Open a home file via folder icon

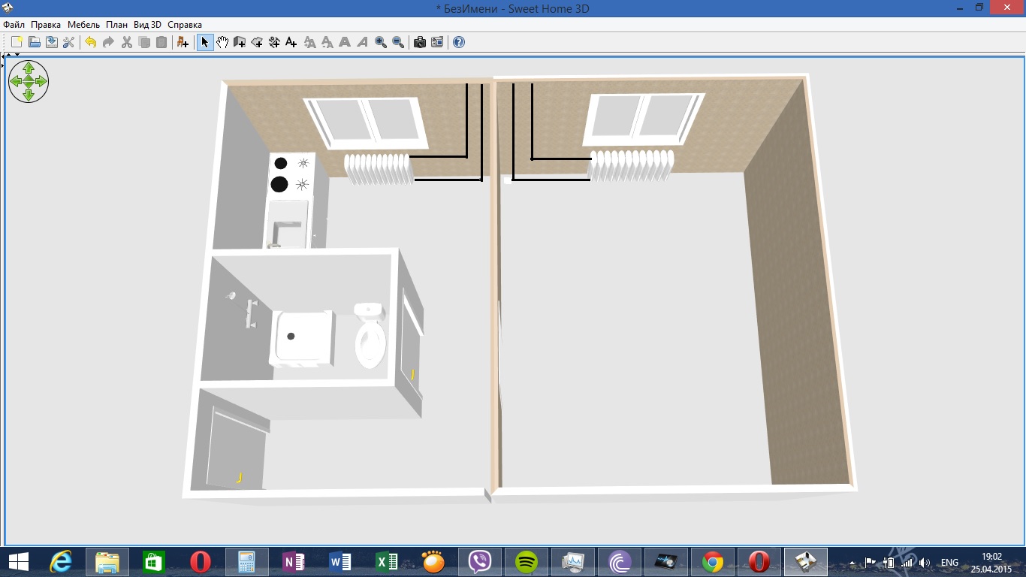pos(34,42)
